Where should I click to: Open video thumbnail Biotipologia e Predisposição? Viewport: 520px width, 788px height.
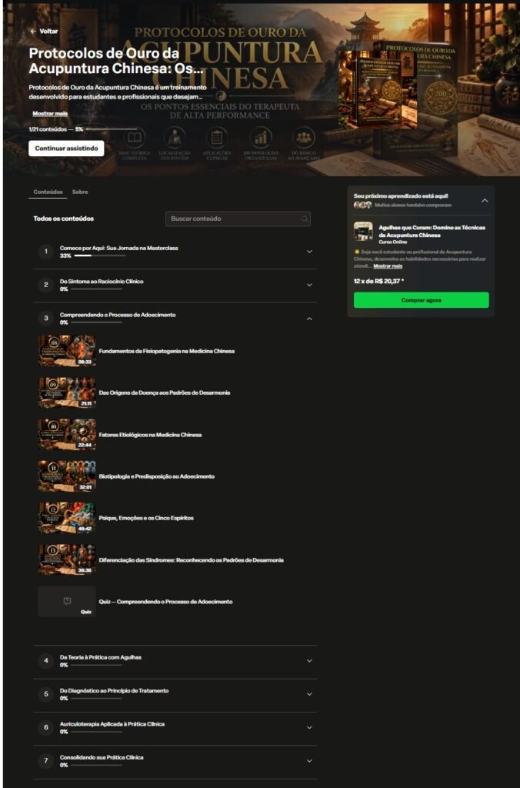coord(67,476)
